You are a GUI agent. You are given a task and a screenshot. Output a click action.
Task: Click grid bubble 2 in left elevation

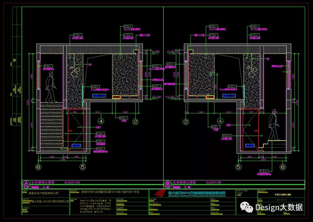point(136,121)
